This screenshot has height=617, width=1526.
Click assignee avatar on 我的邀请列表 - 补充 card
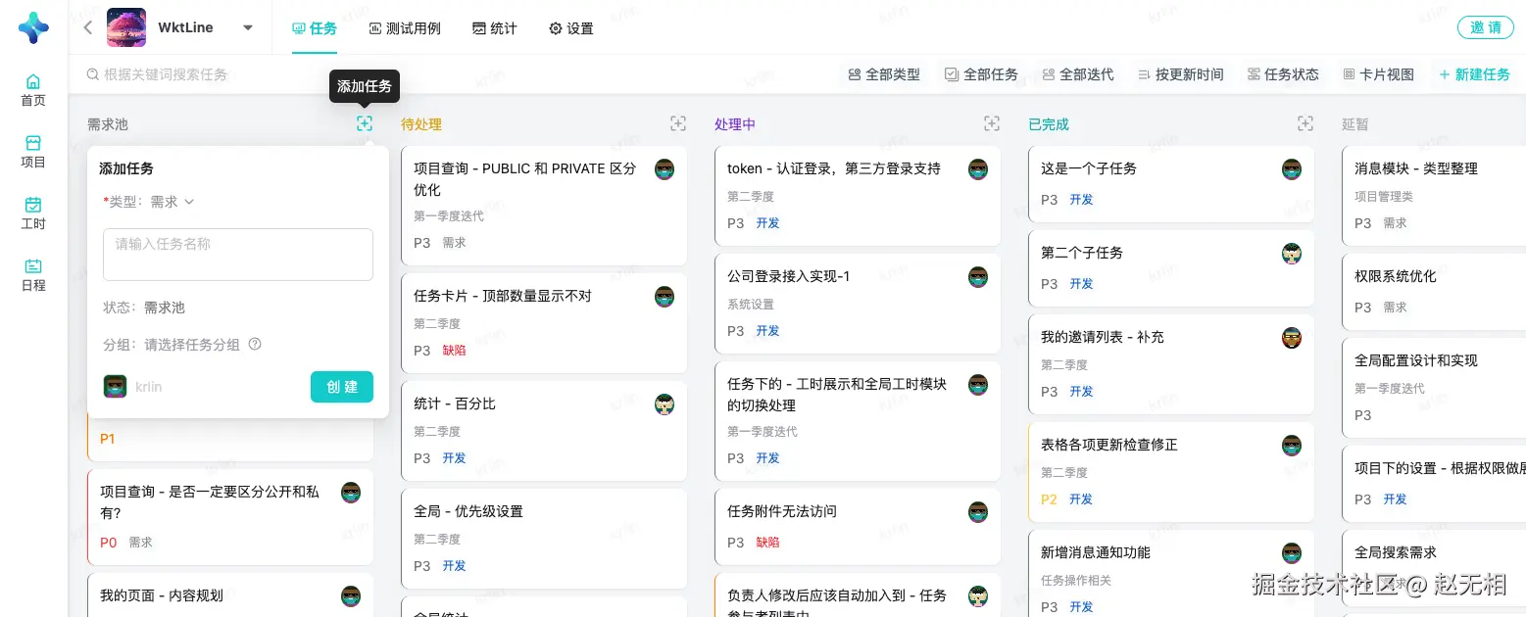coord(1292,337)
